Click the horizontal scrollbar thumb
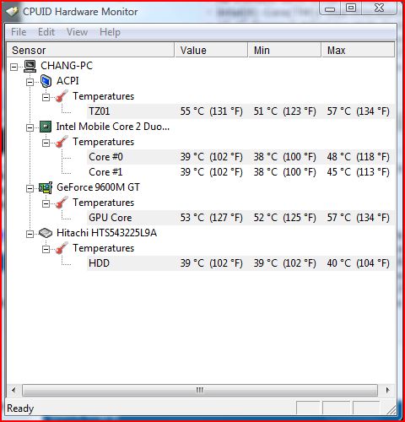This screenshot has width=405, height=422. click(200, 390)
